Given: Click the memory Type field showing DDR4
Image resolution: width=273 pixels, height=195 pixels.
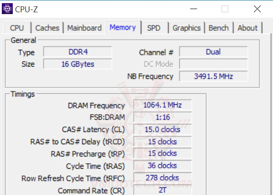Looking at the screenshot, I should 77,52.
